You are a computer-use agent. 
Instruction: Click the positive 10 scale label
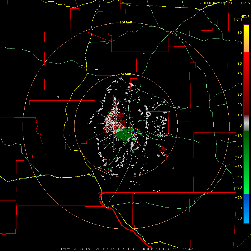click(240, 115)
